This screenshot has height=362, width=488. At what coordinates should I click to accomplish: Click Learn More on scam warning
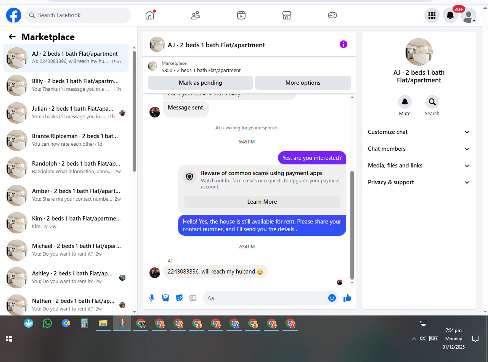point(262,202)
